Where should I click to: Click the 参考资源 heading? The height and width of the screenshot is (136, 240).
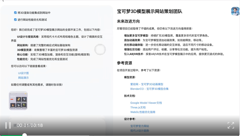pos(124,63)
